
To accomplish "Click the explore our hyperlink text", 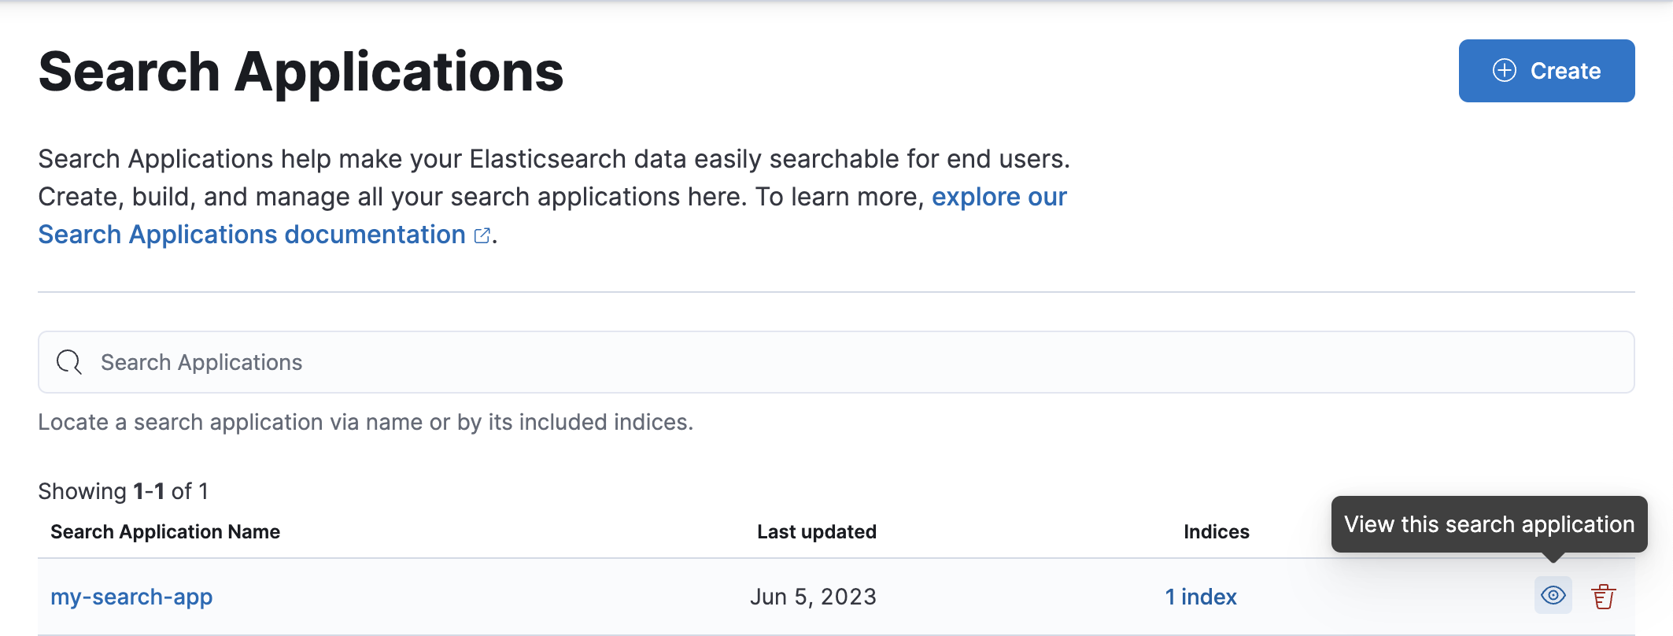I will click(x=999, y=197).
